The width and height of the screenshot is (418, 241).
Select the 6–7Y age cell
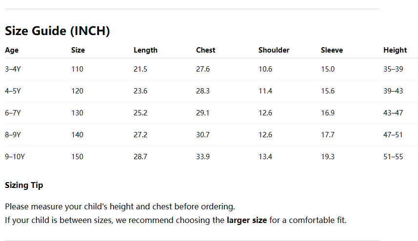pyautogui.click(x=13, y=113)
